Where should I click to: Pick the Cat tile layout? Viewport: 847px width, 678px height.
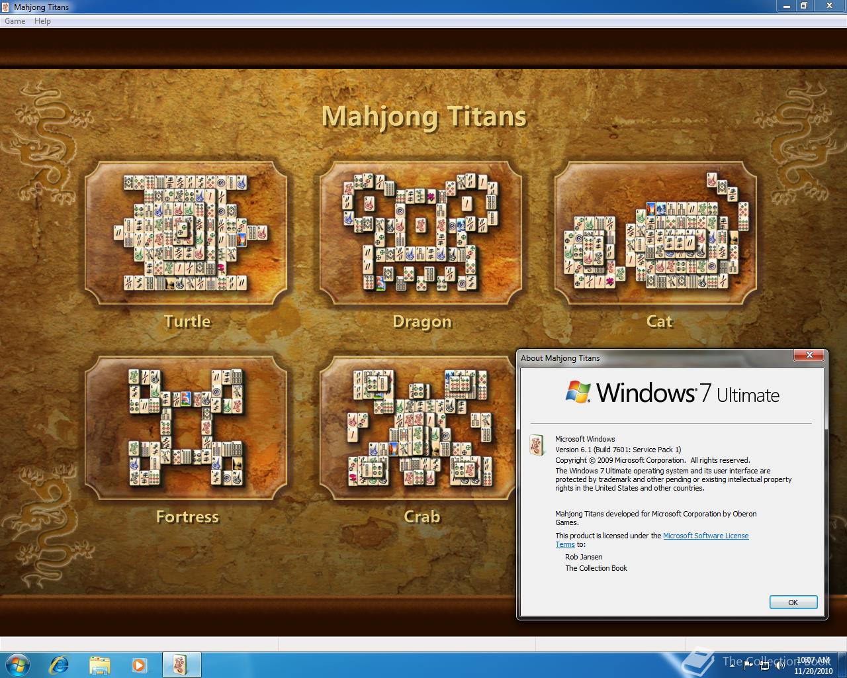[x=656, y=232]
